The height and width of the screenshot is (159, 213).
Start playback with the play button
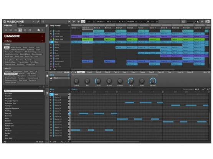(74, 22)
